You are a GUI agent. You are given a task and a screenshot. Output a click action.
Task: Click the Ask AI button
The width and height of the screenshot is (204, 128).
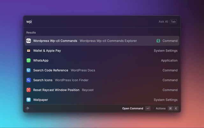pyautogui.click(x=163, y=22)
